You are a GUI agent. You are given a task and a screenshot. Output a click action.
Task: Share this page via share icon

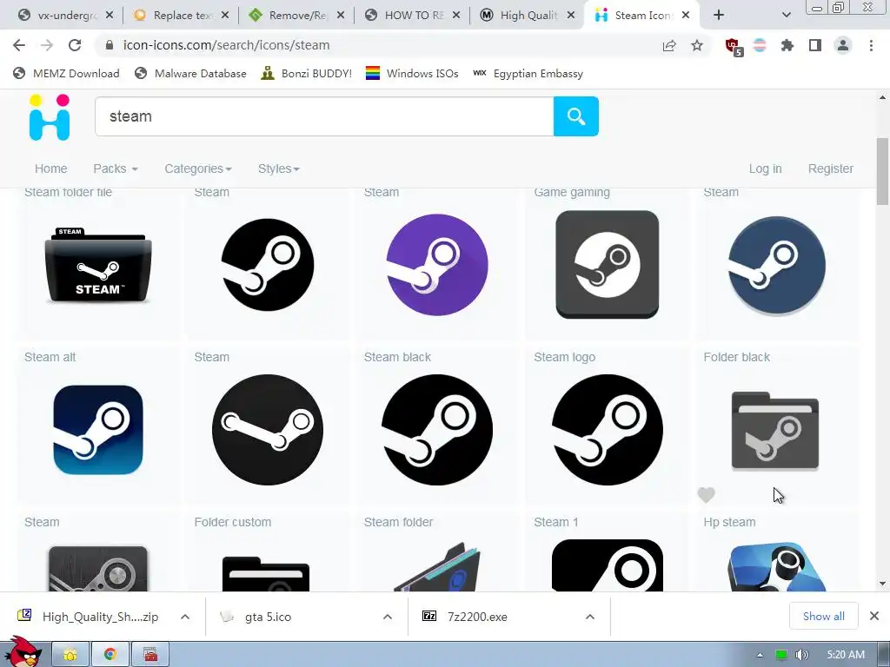tap(669, 45)
